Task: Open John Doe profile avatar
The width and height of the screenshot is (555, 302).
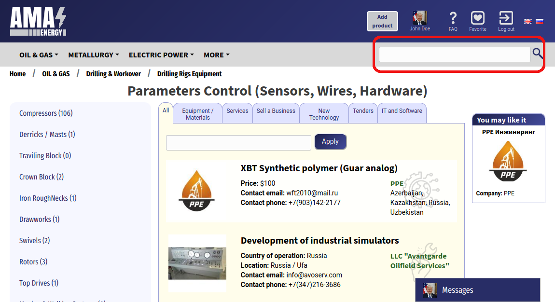Action: (419, 18)
